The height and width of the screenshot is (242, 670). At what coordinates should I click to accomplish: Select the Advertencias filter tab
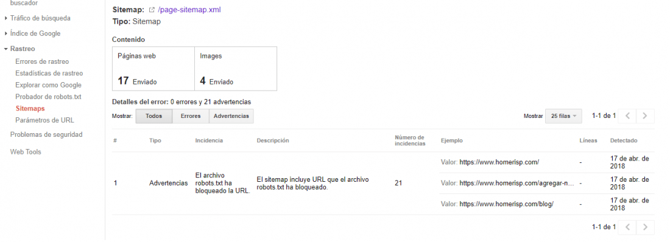[x=231, y=116]
